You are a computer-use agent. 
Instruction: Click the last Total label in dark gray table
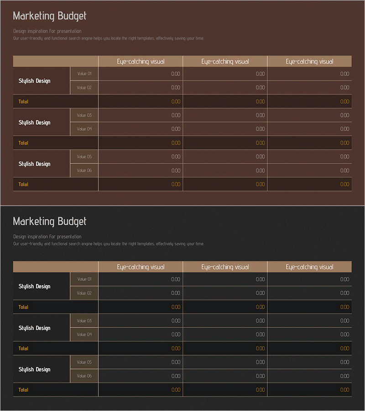(x=23, y=390)
